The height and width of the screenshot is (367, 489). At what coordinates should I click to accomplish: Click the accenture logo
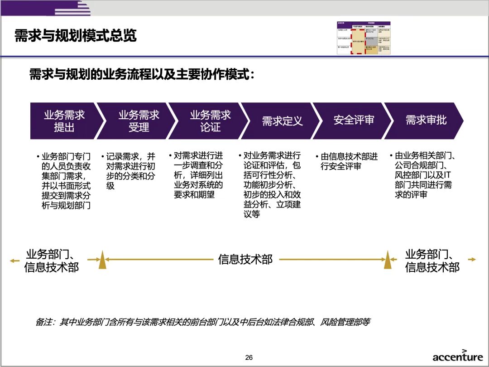tap(458, 356)
